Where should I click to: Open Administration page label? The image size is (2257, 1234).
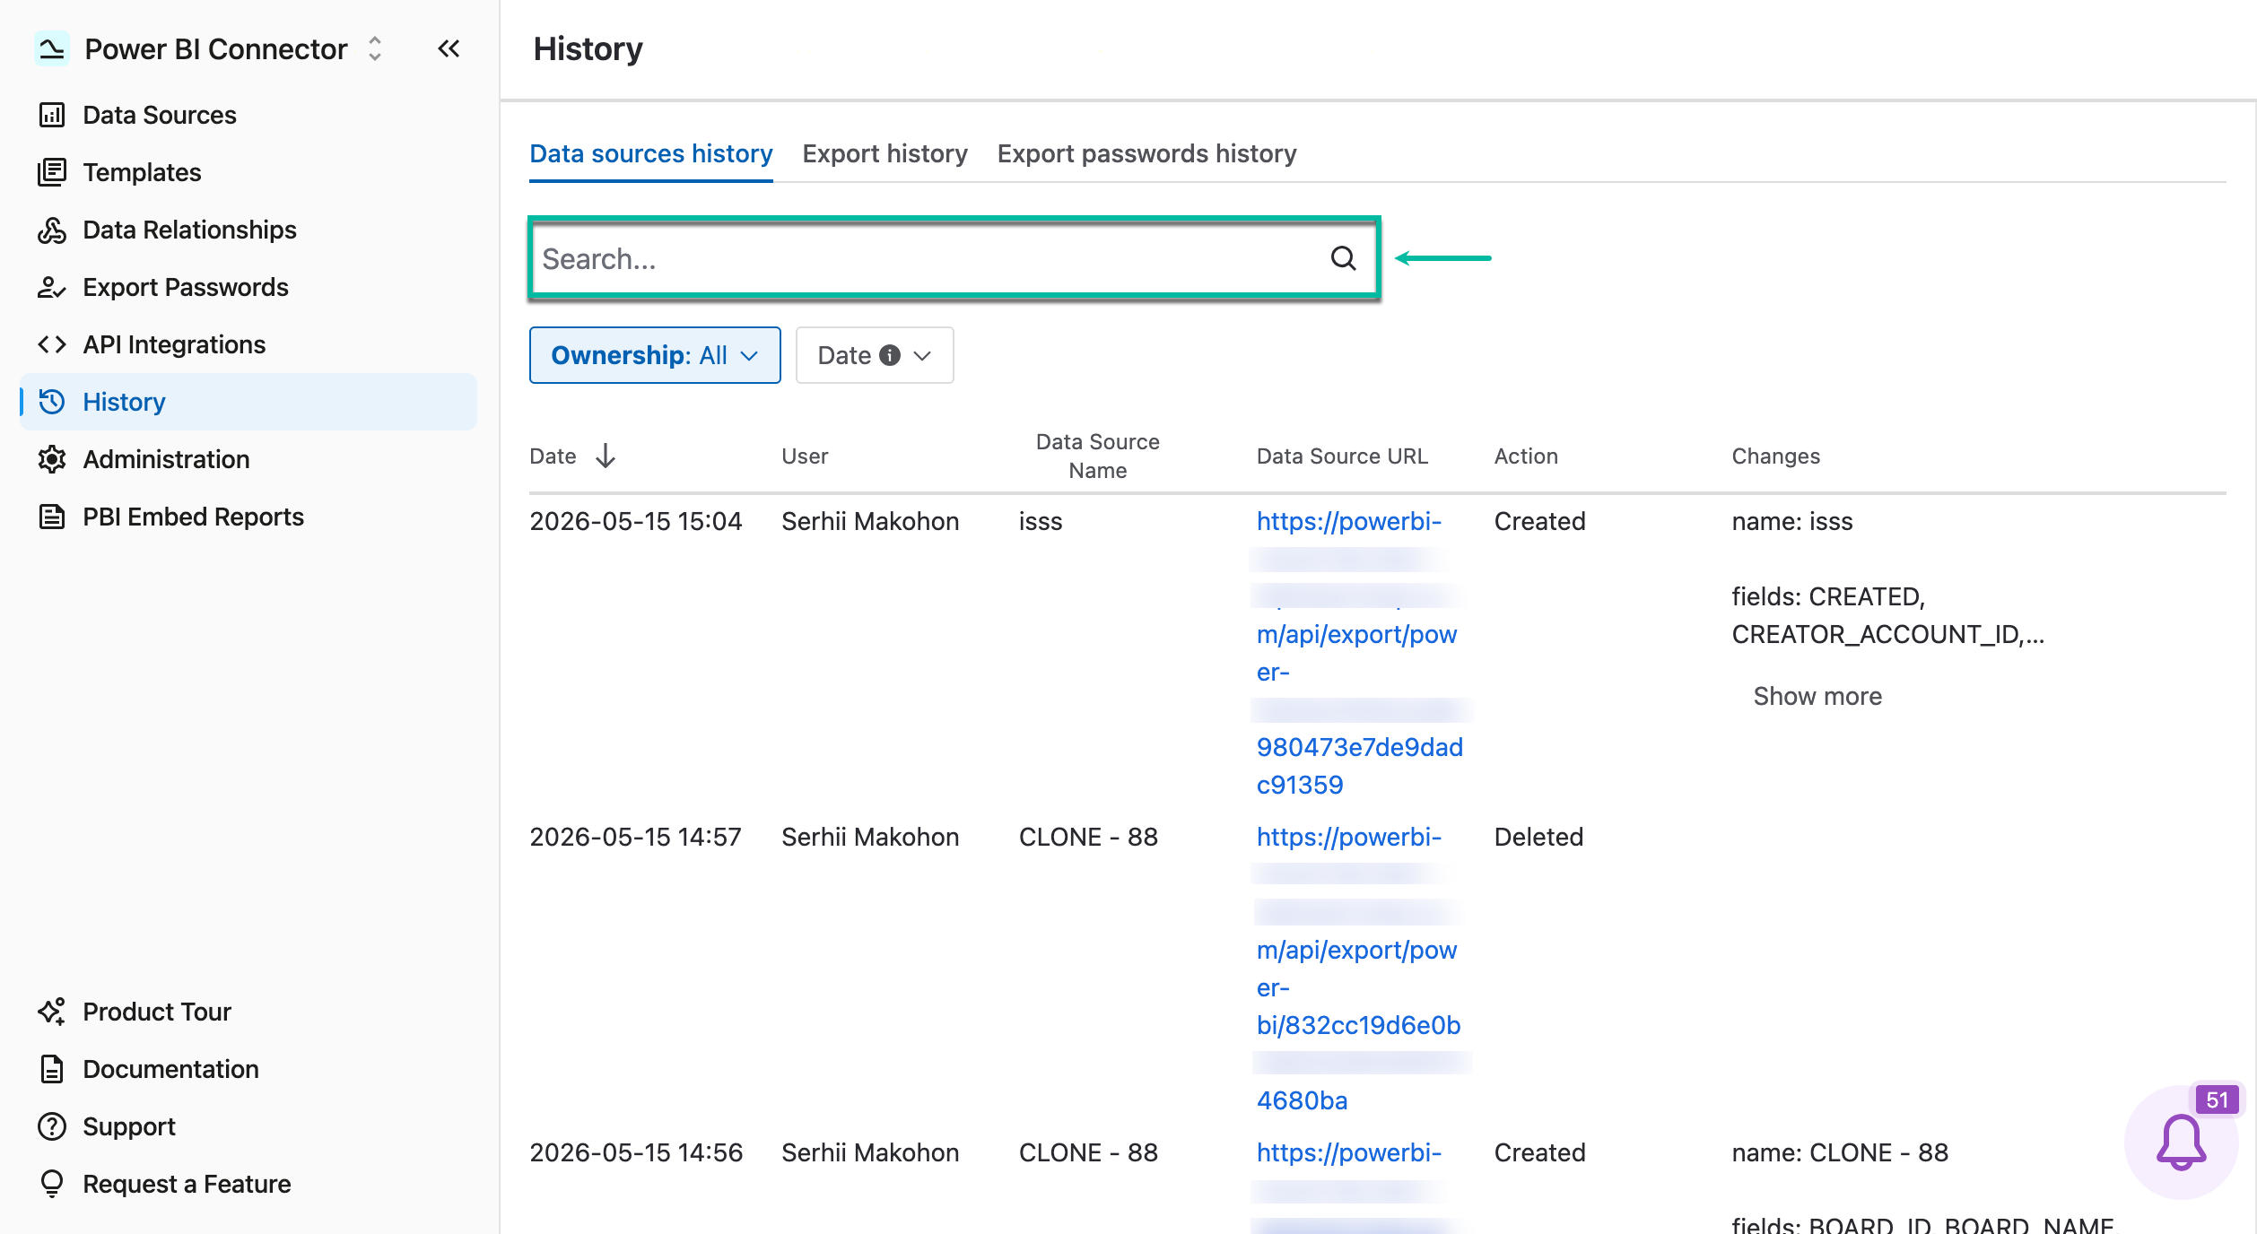tap(166, 459)
